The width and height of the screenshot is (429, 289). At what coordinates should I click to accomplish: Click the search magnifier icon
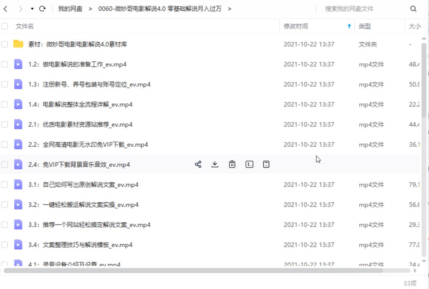413,9
